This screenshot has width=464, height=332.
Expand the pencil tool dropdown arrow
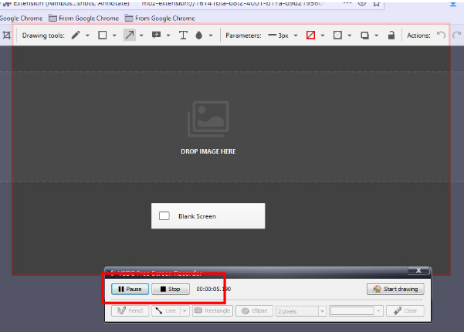[x=87, y=36]
